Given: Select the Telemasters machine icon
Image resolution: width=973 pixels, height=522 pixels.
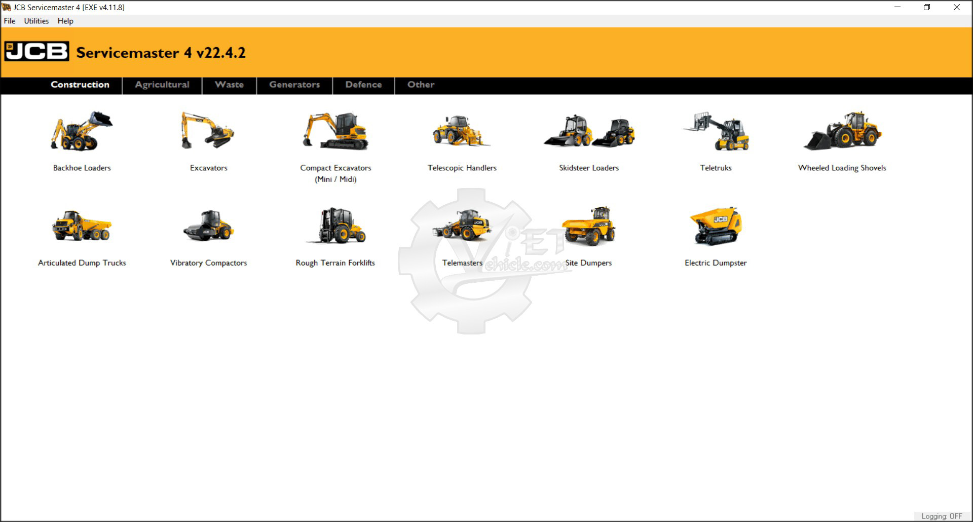Looking at the screenshot, I should pos(462,226).
